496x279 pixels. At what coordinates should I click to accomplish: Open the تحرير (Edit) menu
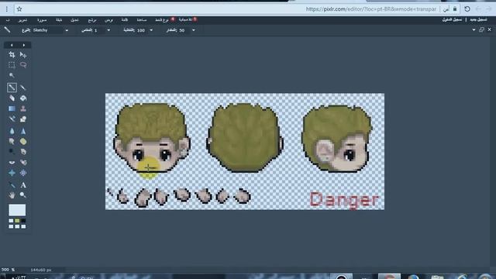(22, 20)
